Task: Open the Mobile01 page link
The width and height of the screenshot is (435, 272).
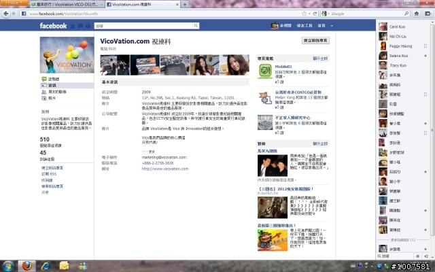Action: 283,67
